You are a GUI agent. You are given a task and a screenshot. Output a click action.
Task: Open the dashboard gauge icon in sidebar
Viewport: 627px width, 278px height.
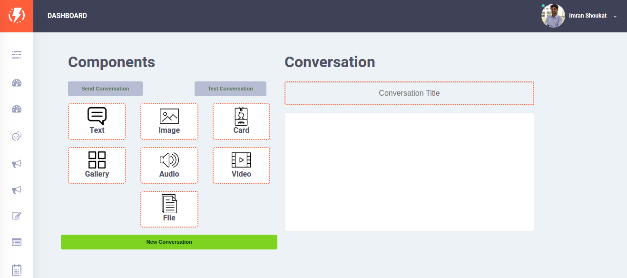[x=17, y=83]
